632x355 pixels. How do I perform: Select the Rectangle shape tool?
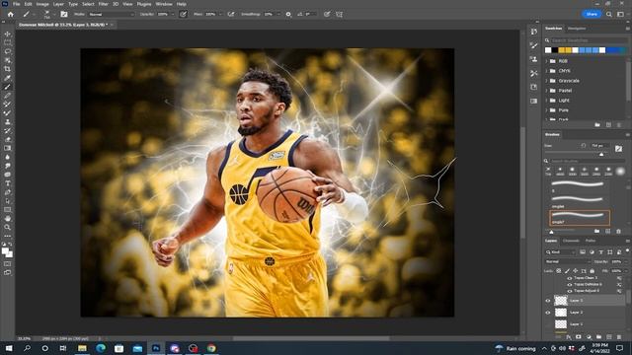(7, 210)
